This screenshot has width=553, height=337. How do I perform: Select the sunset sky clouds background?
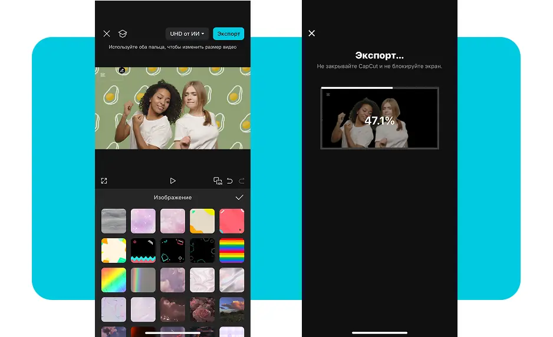click(232, 309)
